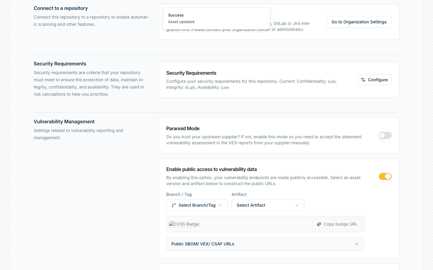Click the Vulnerability Management section heading
The image size is (433, 270).
pos(64,121)
